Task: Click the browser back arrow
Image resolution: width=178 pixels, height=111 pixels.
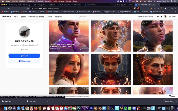Action: tap(2, 8)
